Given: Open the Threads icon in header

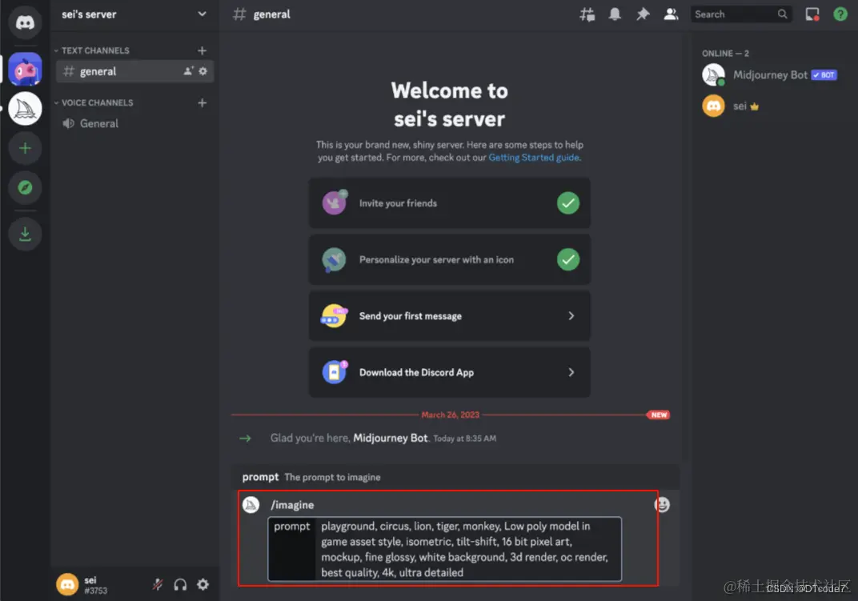Looking at the screenshot, I should pyautogui.click(x=587, y=14).
